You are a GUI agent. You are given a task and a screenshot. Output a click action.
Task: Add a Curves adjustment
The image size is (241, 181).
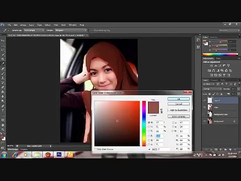click(220, 66)
